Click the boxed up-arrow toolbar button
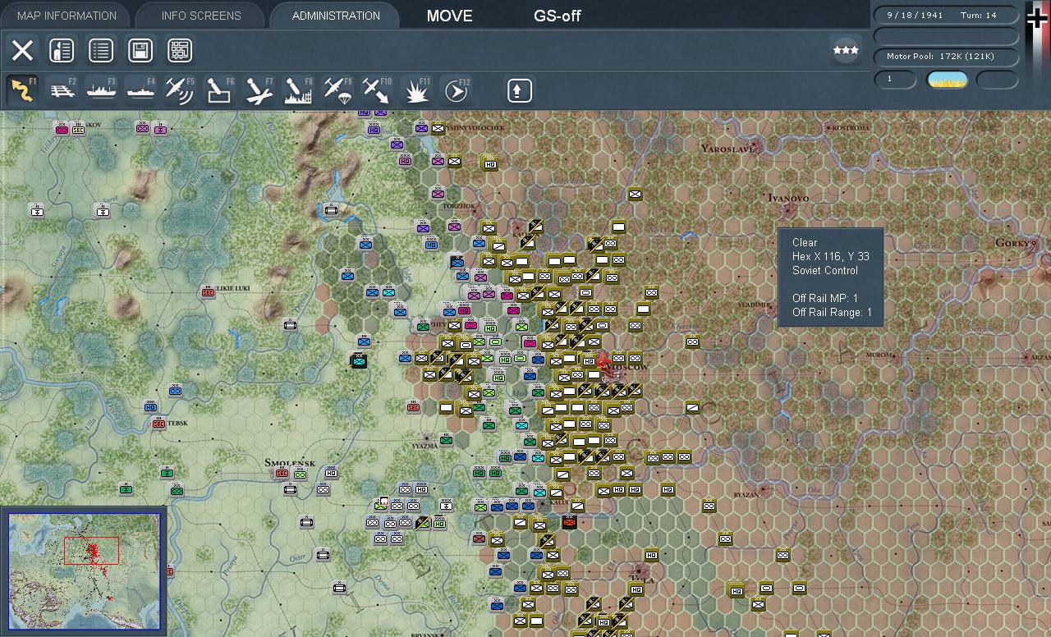The image size is (1051, 637). (x=518, y=90)
